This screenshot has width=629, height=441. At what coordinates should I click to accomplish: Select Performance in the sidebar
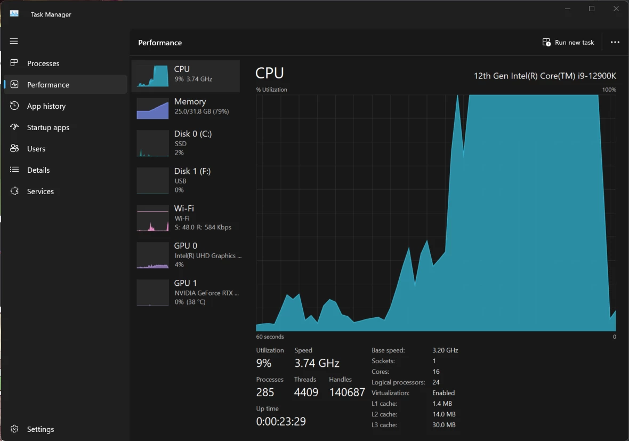pos(66,85)
